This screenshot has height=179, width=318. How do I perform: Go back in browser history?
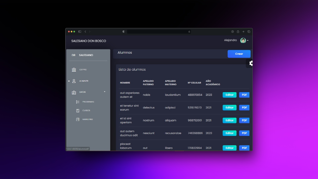[85, 32]
